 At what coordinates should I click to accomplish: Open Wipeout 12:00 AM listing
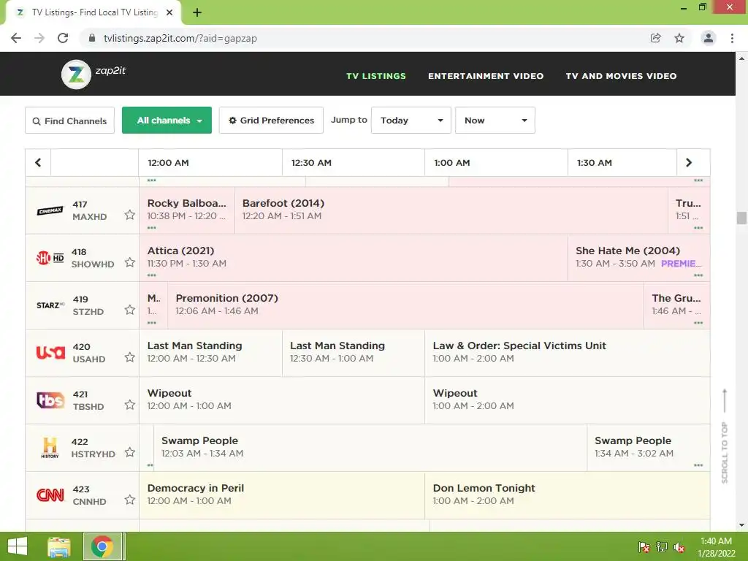click(282, 400)
